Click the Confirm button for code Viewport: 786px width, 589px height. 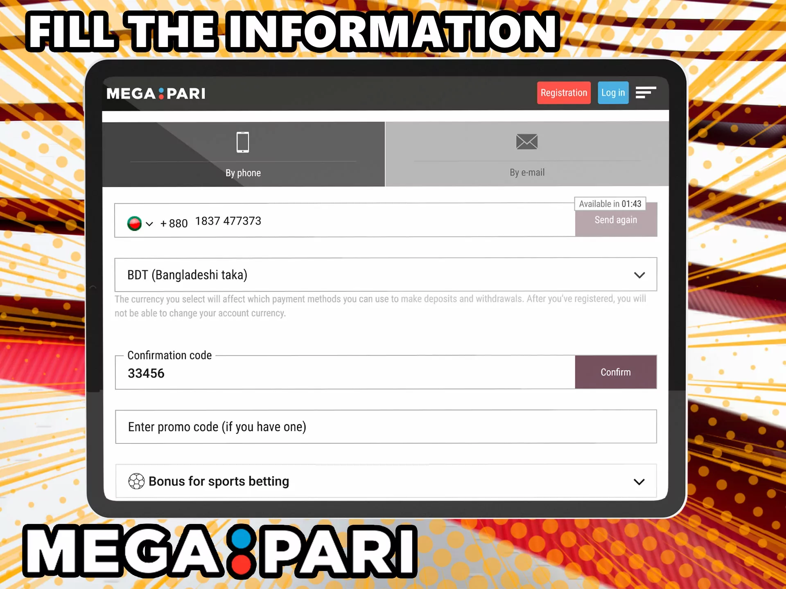click(x=615, y=372)
